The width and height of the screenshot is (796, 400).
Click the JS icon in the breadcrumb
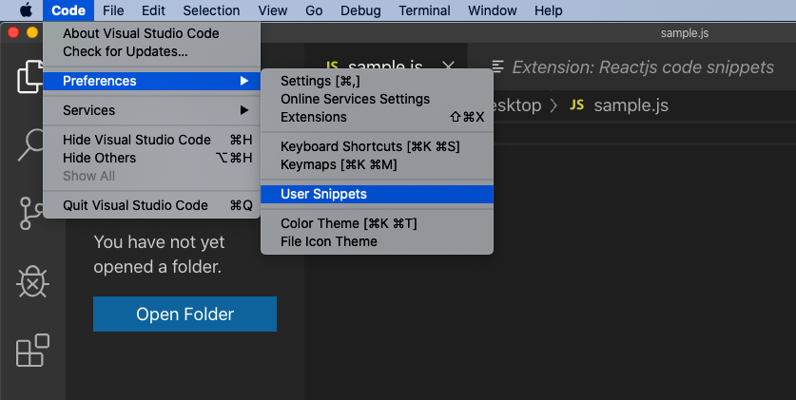click(576, 105)
